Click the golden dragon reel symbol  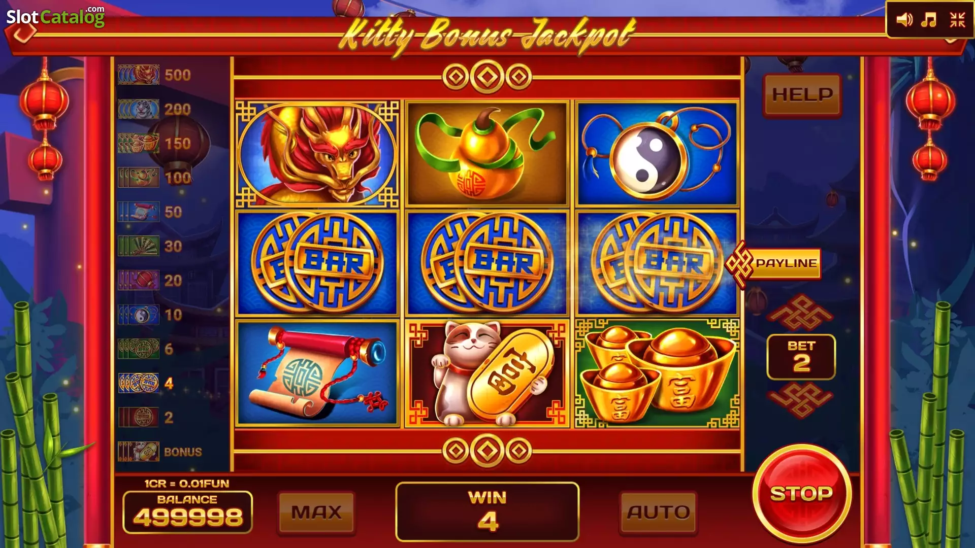[x=317, y=154]
